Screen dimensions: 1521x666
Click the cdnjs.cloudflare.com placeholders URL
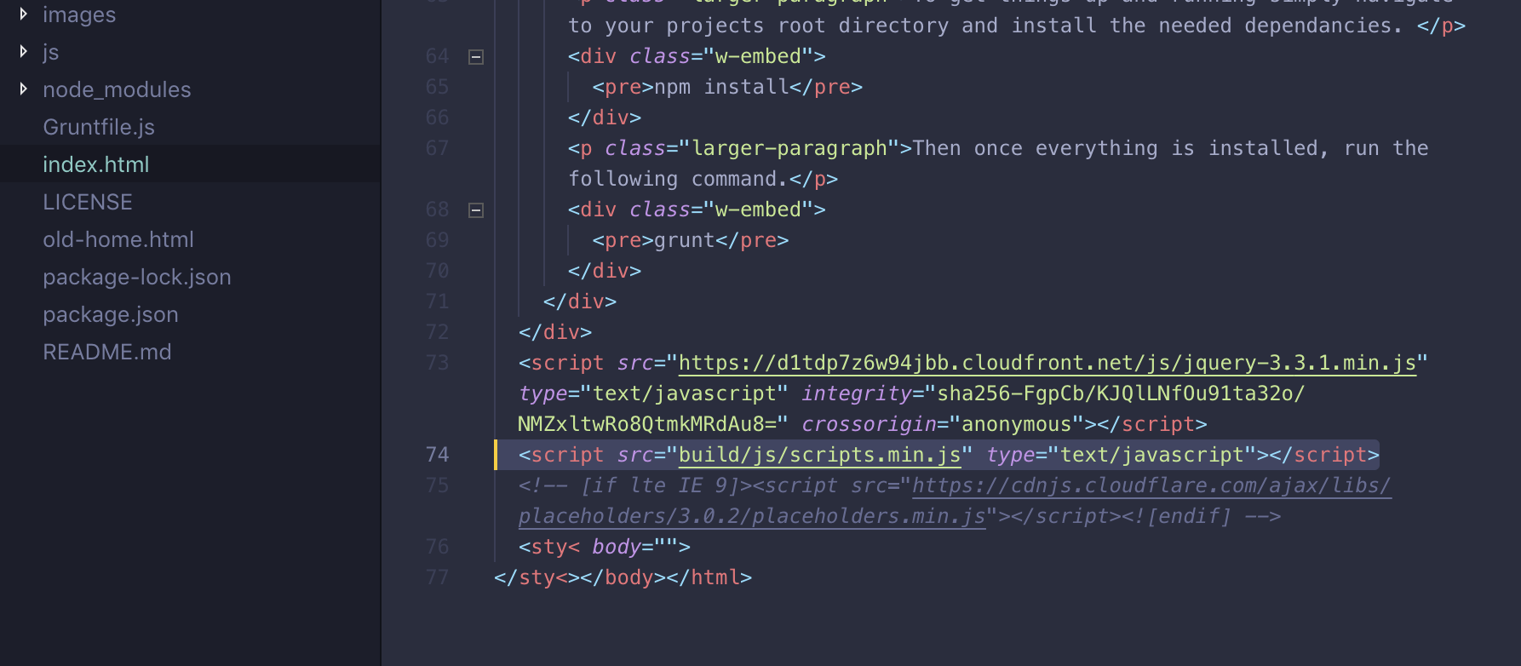(x=1151, y=485)
